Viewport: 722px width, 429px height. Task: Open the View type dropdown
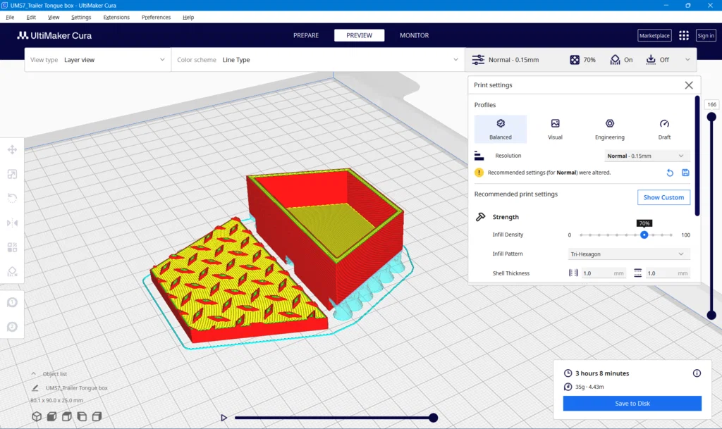click(x=97, y=60)
